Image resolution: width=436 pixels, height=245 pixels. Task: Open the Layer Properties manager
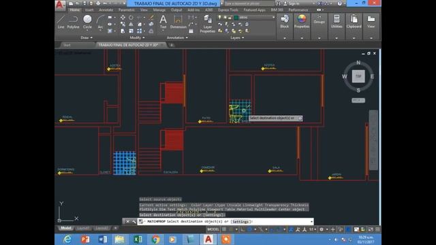(x=207, y=24)
